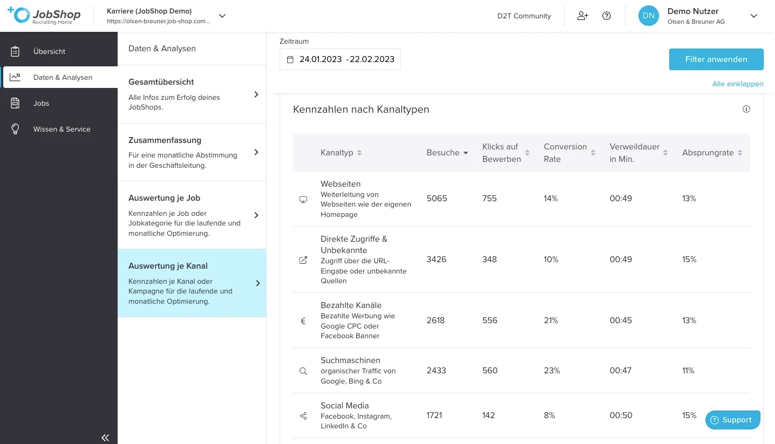
Task: Toggle sorting on the Conversion Rate column
Action: (x=592, y=153)
